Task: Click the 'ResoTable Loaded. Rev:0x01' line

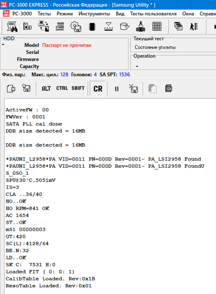Action: tap(49, 286)
